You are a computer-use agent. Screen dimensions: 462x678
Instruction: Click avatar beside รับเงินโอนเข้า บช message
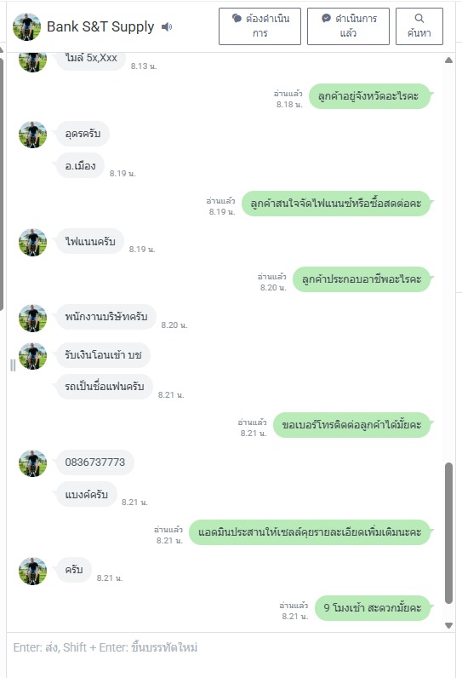coord(33,356)
